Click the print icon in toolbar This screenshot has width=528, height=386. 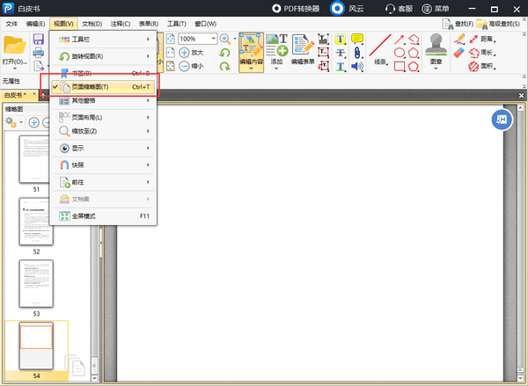pos(38,54)
